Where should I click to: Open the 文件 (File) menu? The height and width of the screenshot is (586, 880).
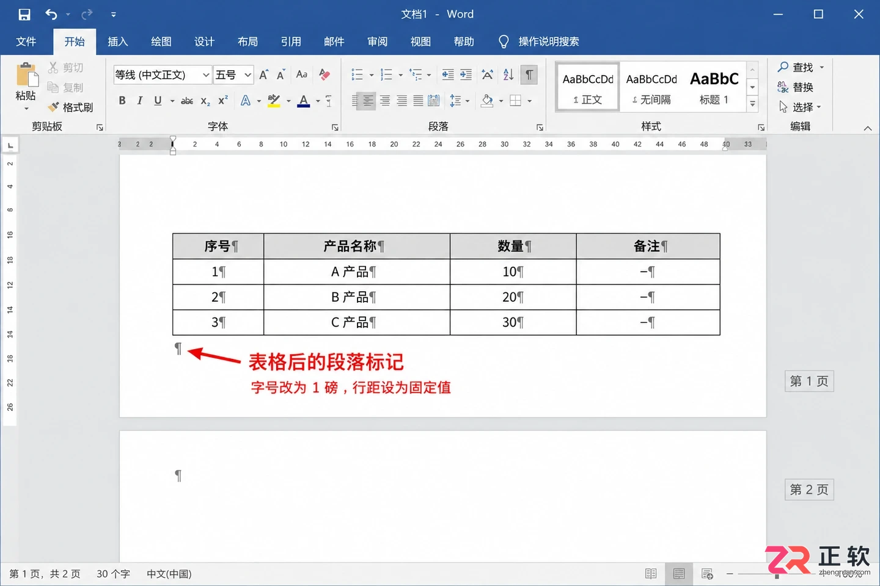tap(26, 42)
